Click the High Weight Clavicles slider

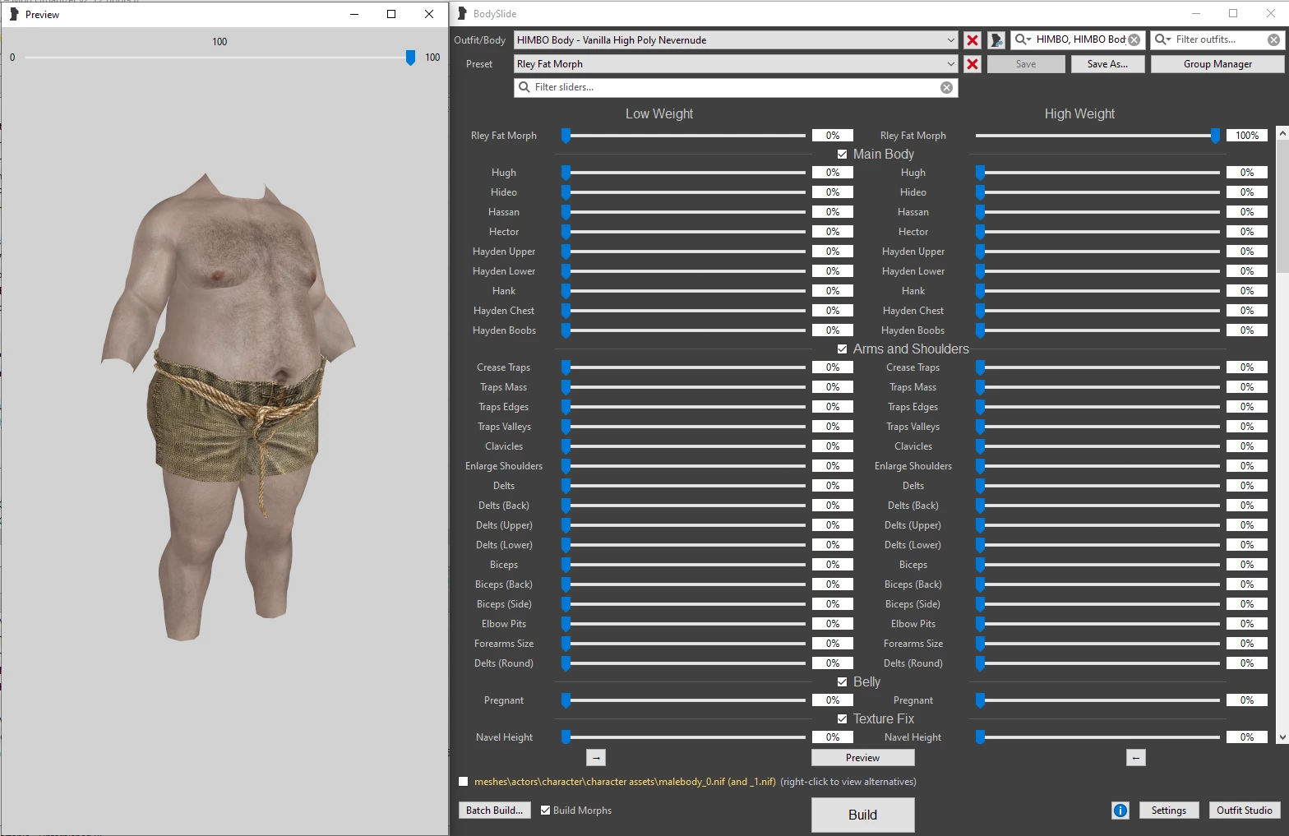tap(1097, 446)
